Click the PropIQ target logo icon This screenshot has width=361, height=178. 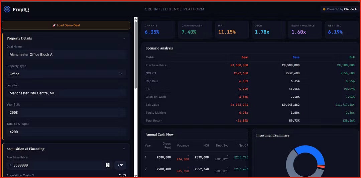7,9
